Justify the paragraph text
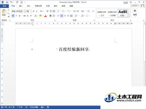 [x=68, y=16]
